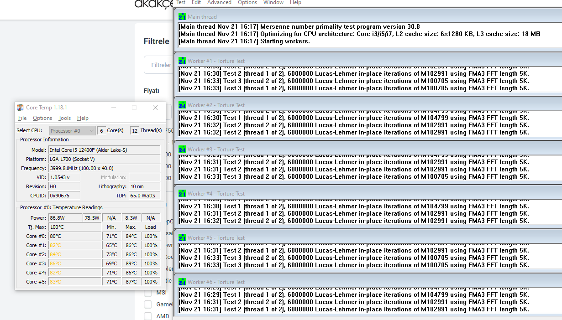562x320 pixels.
Task: Tick the Game… brand checkbox above AMD
Action: tap(148, 304)
